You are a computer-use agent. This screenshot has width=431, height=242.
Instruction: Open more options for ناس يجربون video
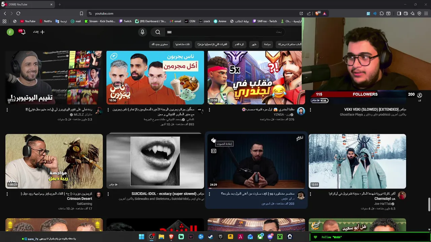tap(108, 110)
